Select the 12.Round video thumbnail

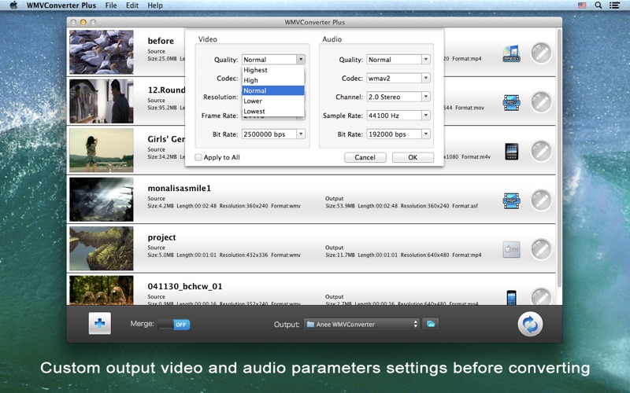pos(102,101)
